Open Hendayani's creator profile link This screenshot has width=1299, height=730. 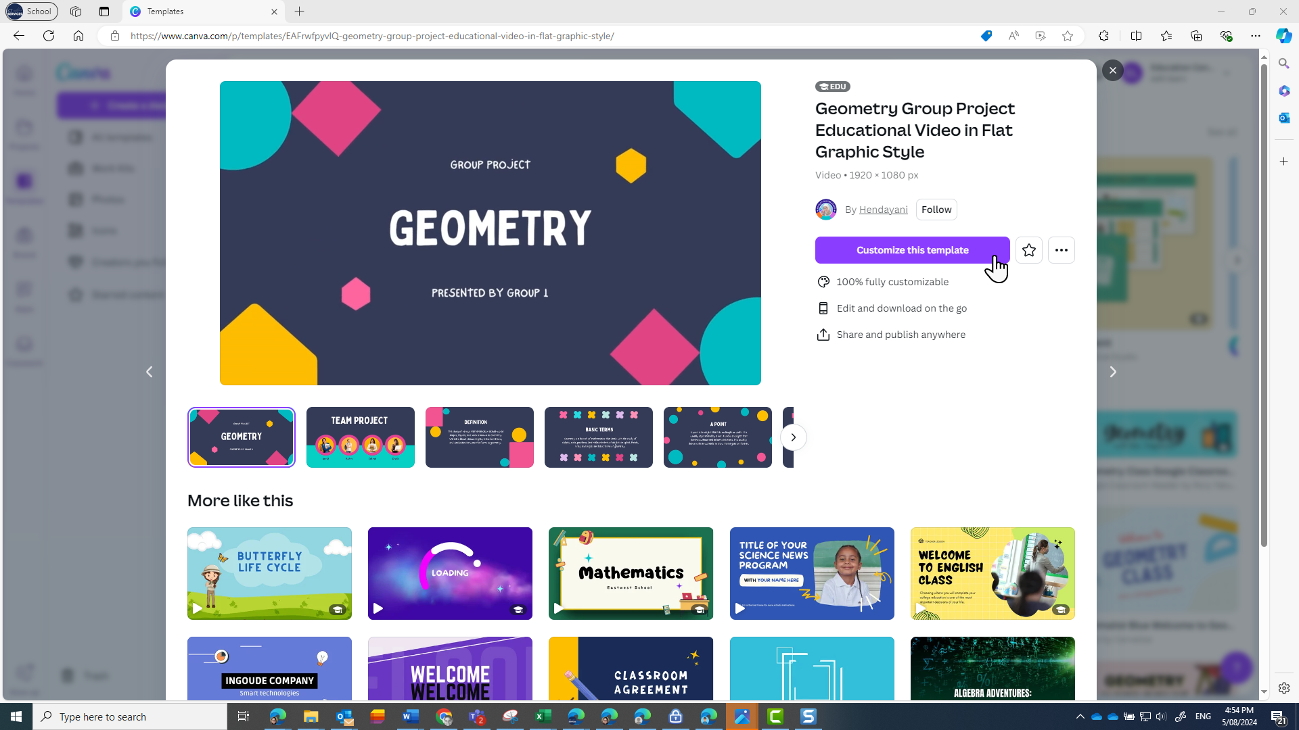883,210
